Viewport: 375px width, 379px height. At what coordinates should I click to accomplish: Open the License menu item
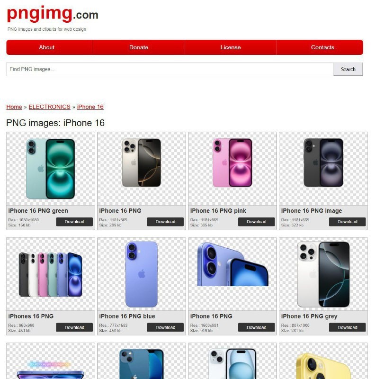pyautogui.click(x=231, y=47)
